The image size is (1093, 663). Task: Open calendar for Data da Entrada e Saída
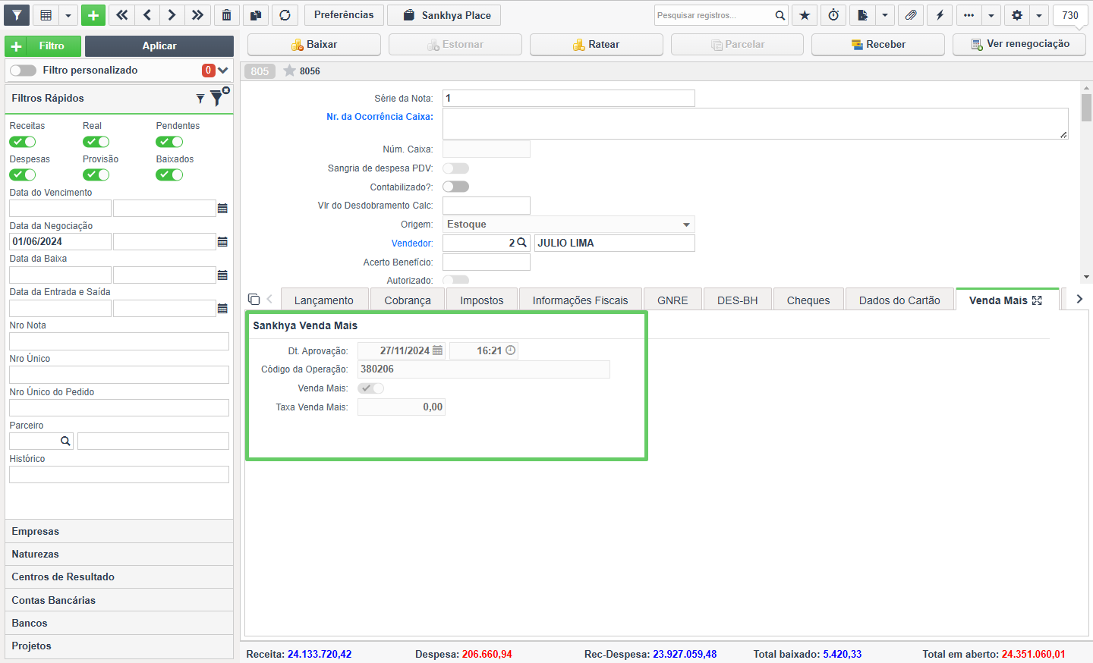click(222, 308)
